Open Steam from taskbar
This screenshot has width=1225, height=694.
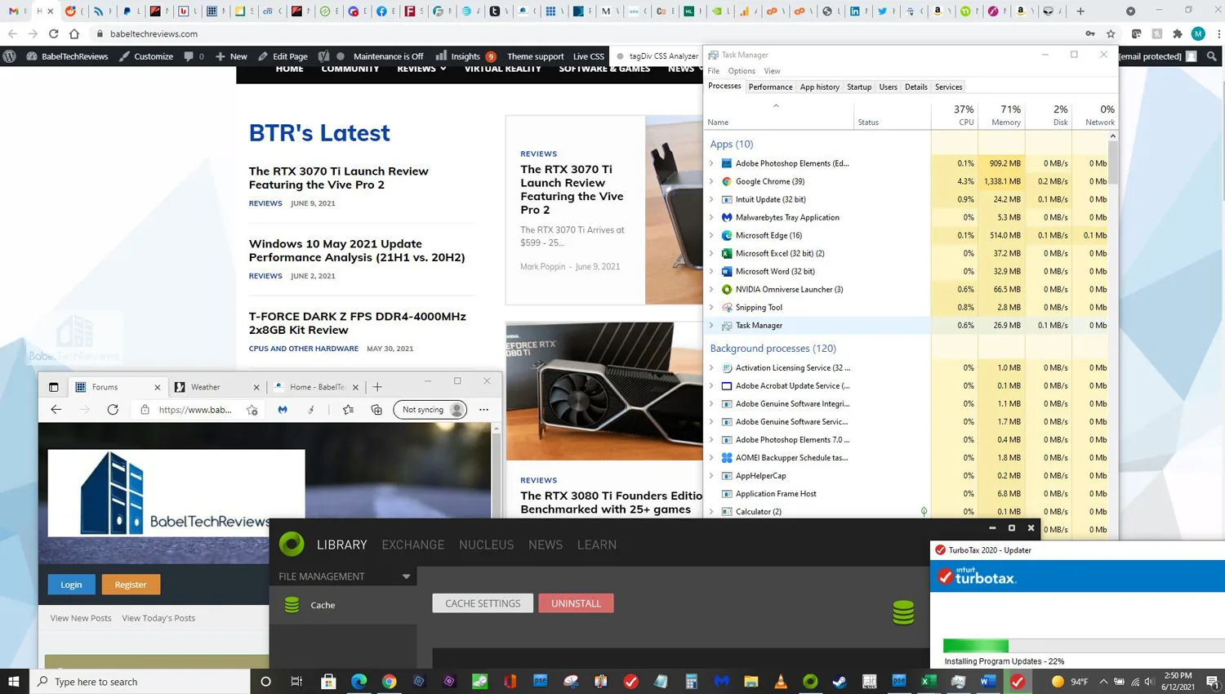pyautogui.click(x=840, y=682)
